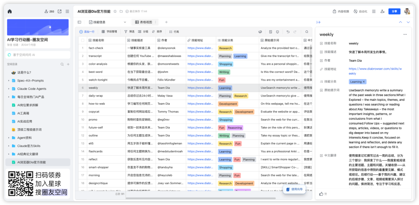419x205 pixels.
Task: Open the 排序 sort tool
Action: pyautogui.click(x=157, y=32)
